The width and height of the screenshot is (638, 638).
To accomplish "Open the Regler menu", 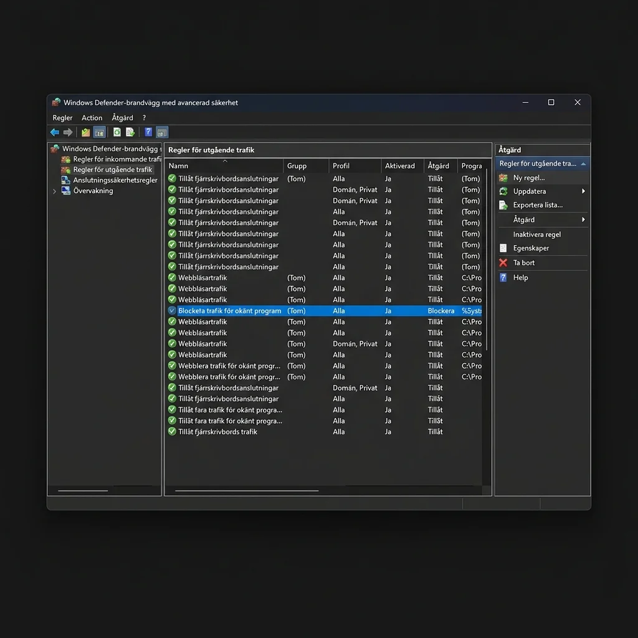I will coord(62,118).
